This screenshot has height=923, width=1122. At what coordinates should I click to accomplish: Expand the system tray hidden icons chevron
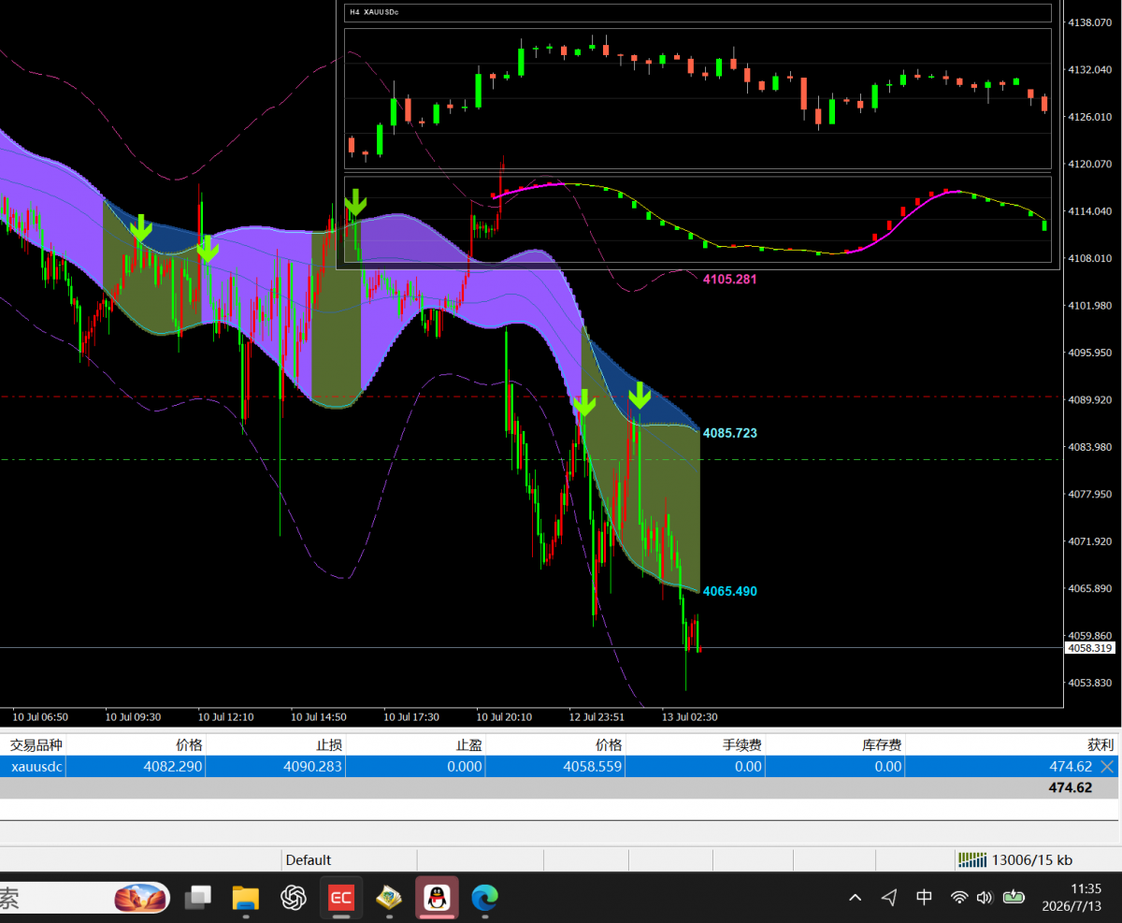point(855,898)
